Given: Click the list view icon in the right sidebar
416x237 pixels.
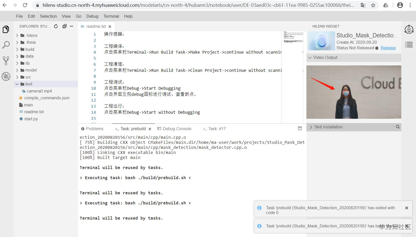Looking at the screenshot, I should pos(409,45).
